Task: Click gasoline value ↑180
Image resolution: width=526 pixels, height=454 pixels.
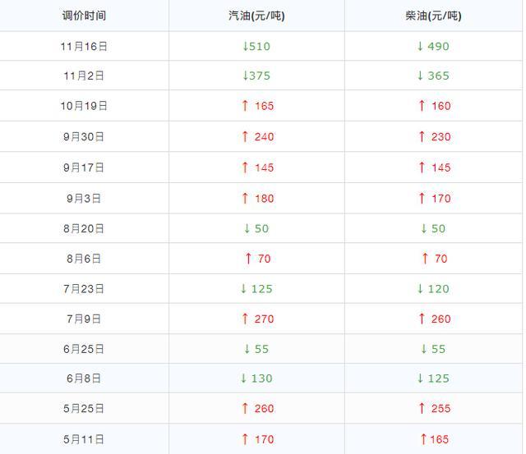Action: click(x=257, y=199)
